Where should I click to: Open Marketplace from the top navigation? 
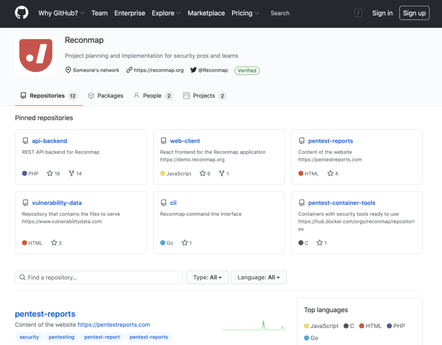206,13
